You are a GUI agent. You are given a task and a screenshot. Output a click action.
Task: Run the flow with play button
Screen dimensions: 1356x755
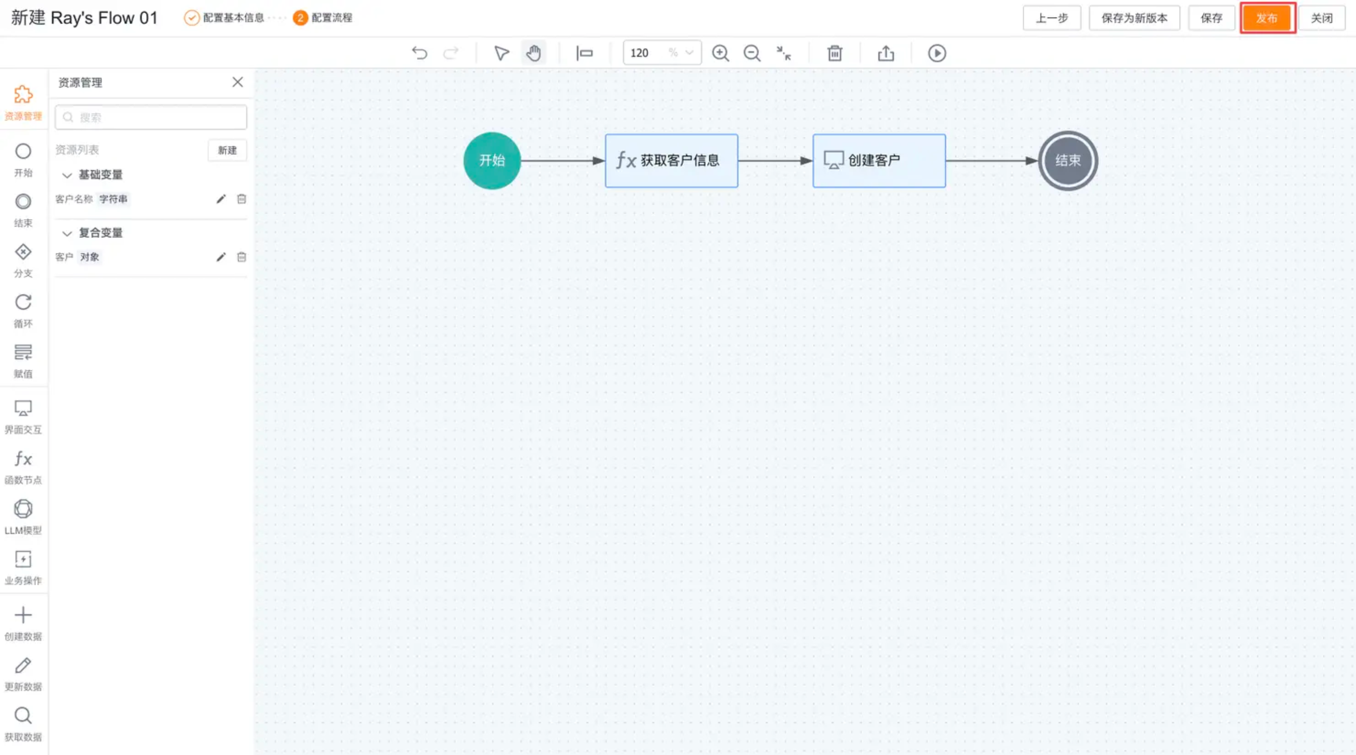pyautogui.click(x=937, y=53)
